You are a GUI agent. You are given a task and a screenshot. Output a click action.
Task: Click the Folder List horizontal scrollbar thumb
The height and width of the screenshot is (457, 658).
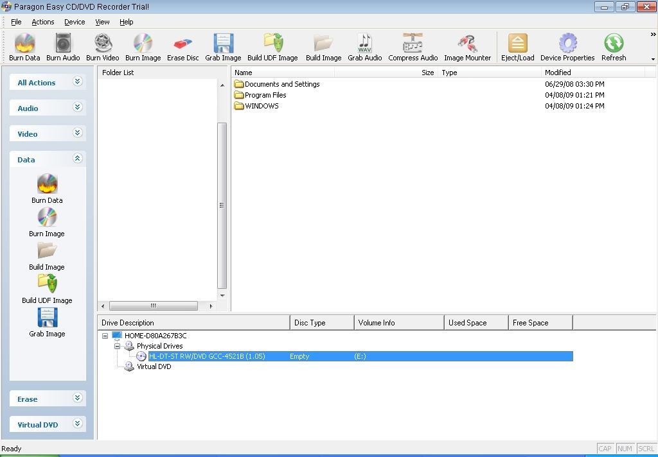153,306
